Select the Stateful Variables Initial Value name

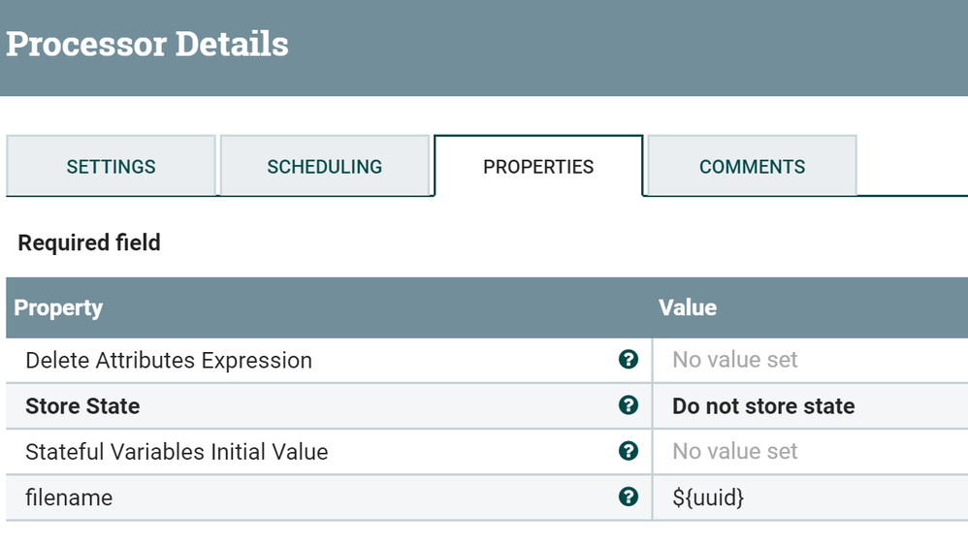(x=177, y=452)
